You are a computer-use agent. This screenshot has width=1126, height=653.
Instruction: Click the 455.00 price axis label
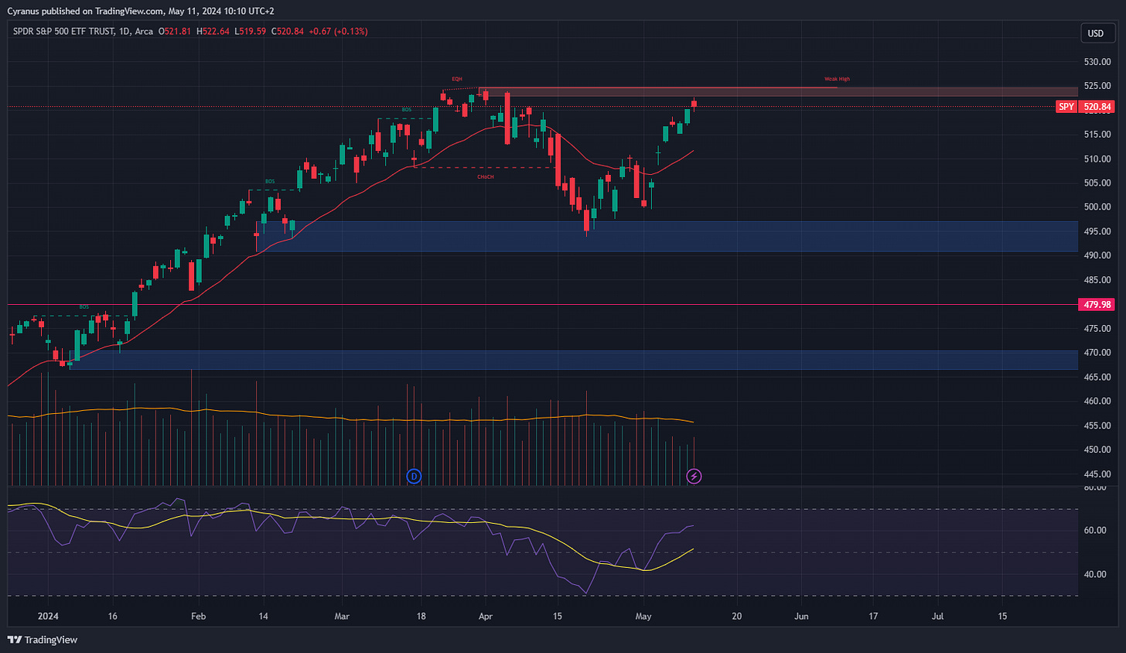pos(1097,426)
